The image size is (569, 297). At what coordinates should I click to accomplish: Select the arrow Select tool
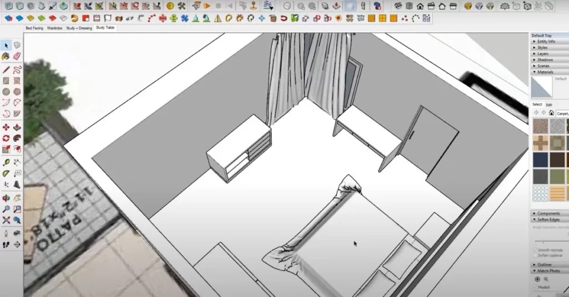point(6,45)
